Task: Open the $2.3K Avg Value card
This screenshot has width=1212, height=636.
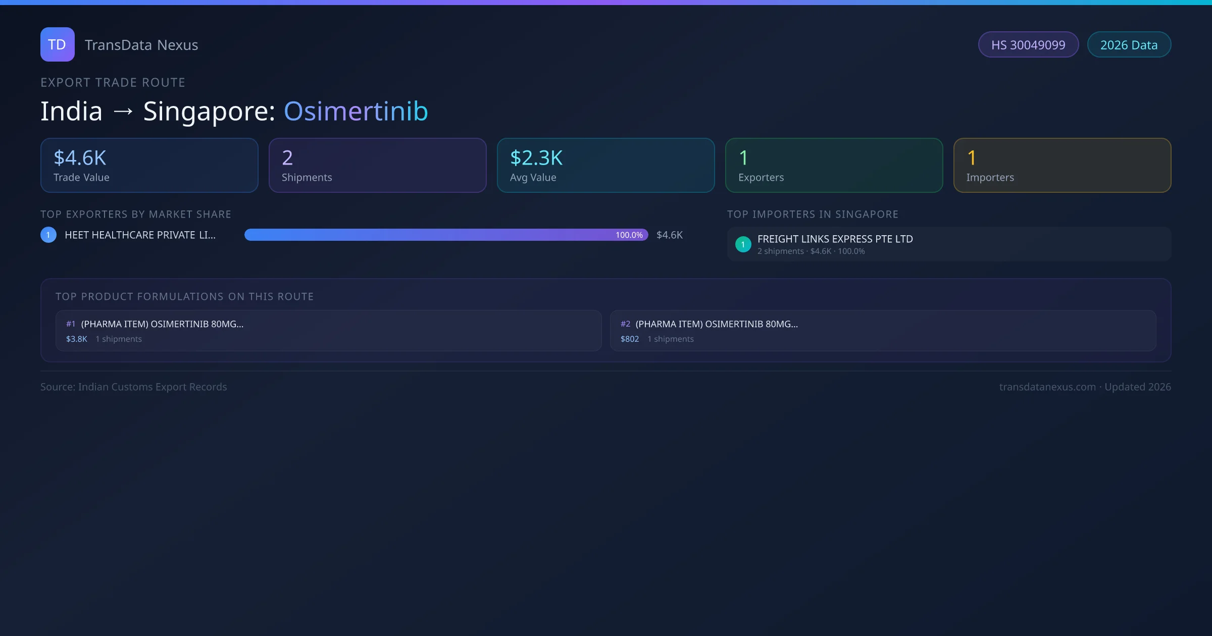Action: pos(605,166)
